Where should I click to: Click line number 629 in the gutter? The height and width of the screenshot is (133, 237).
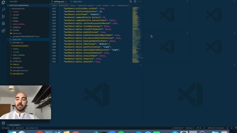pyautogui.click(x=54, y=44)
